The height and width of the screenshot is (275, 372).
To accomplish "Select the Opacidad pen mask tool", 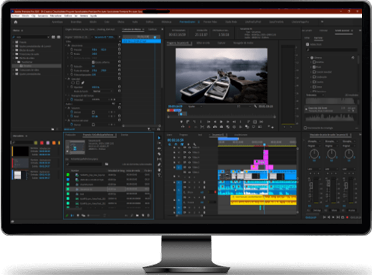I will coord(83,83).
